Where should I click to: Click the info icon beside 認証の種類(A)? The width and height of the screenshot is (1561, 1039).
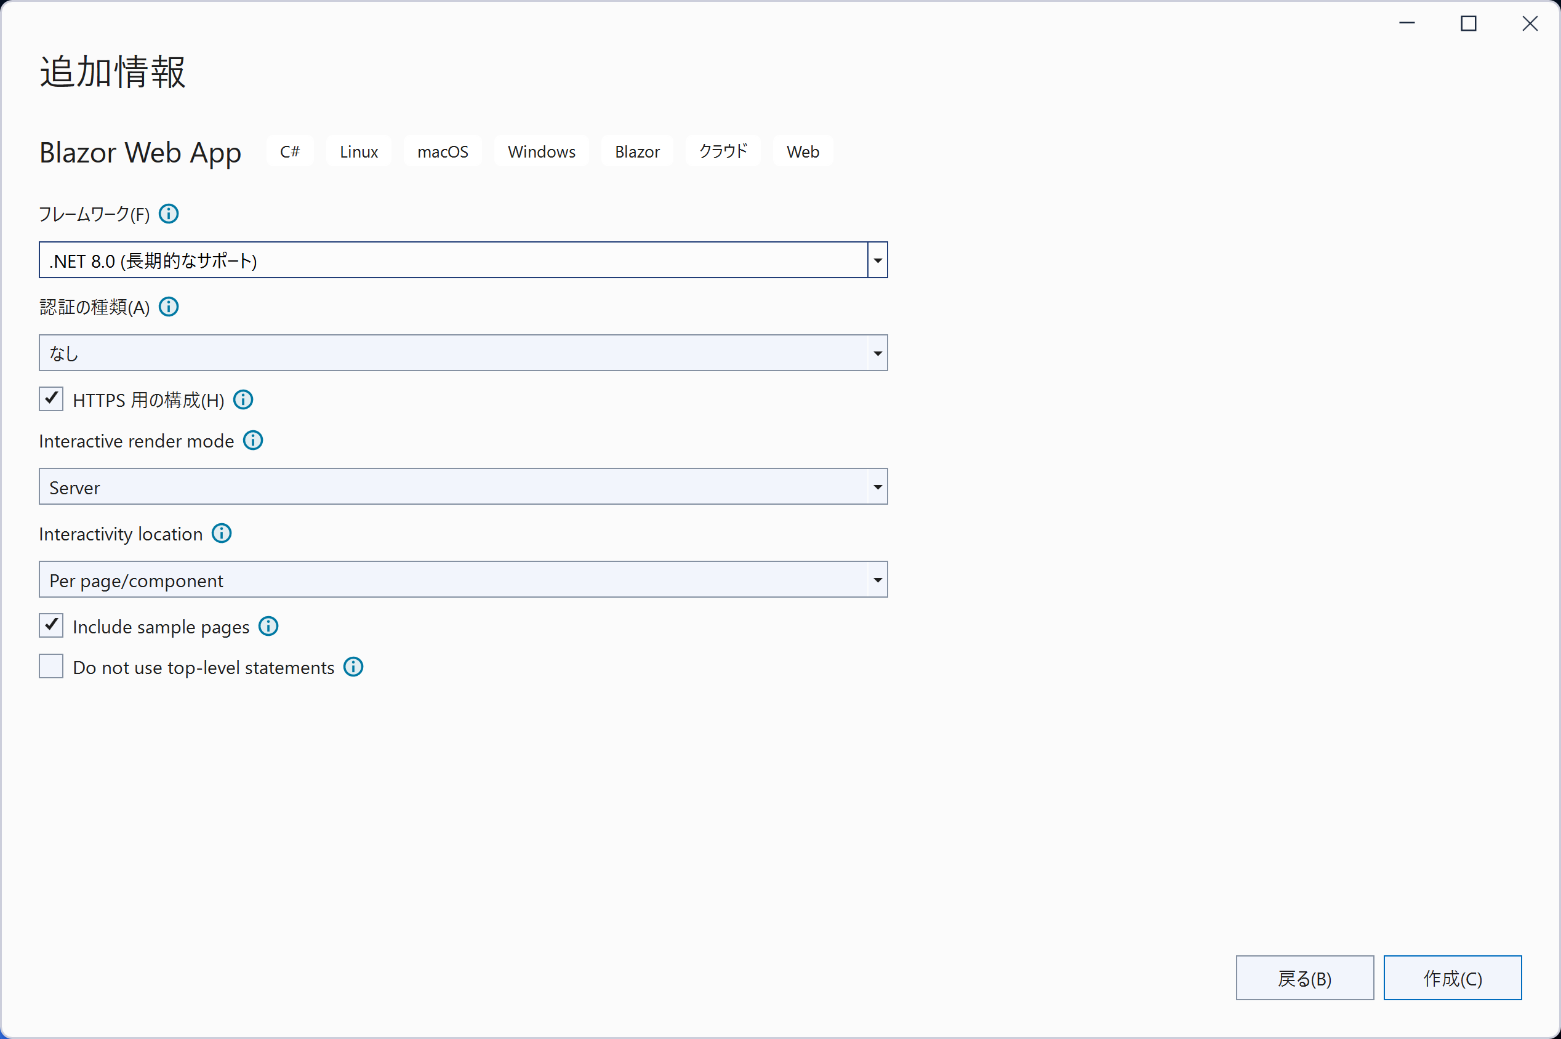pos(169,307)
